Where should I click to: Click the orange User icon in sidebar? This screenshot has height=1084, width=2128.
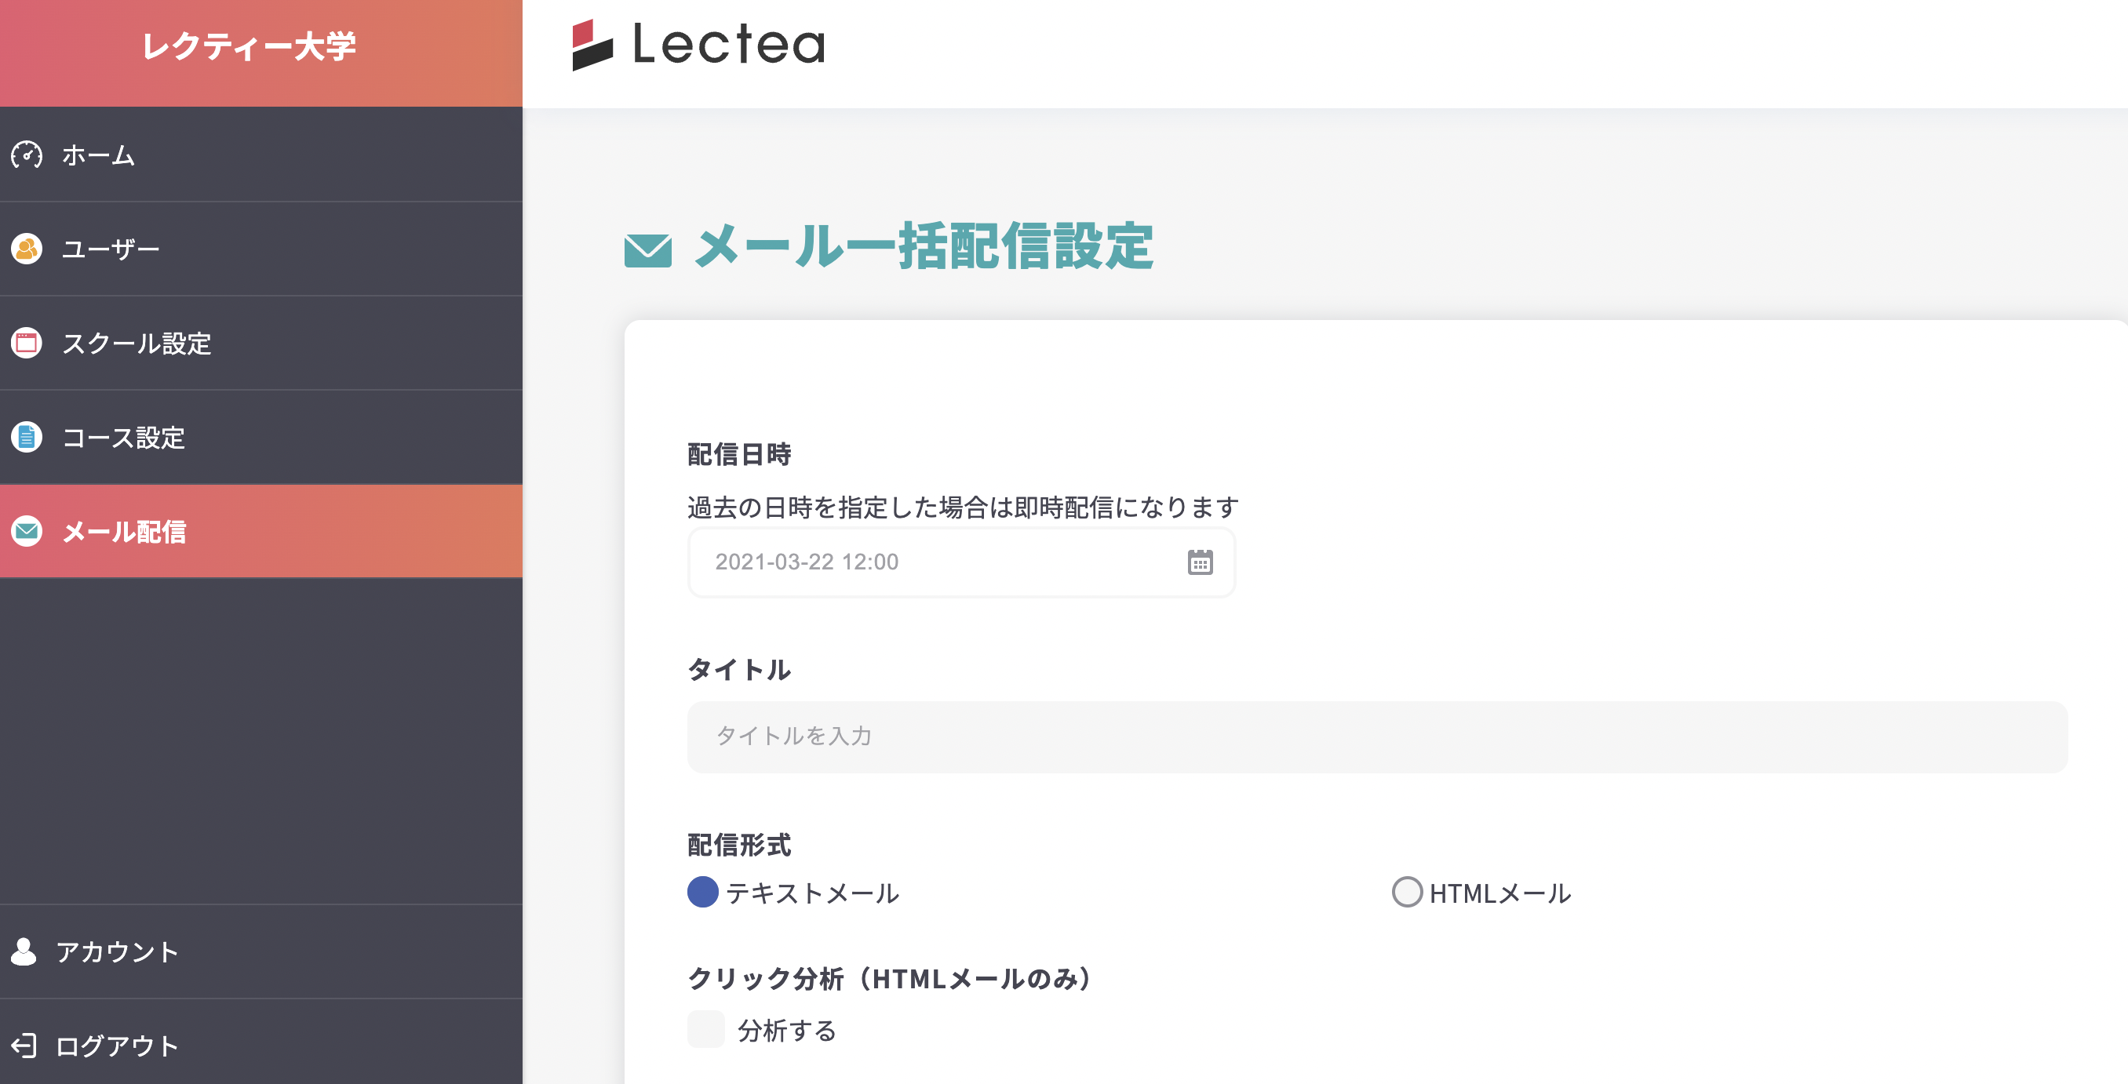[27, 249]
